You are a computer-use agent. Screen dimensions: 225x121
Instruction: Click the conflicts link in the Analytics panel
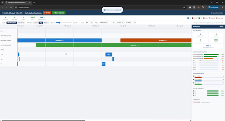[196, 102]
